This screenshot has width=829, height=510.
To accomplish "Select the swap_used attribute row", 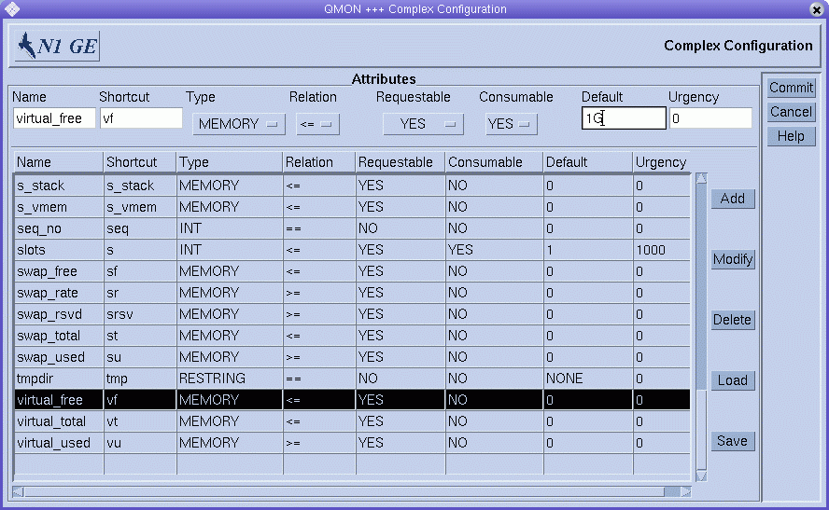I will coord(352,357).
